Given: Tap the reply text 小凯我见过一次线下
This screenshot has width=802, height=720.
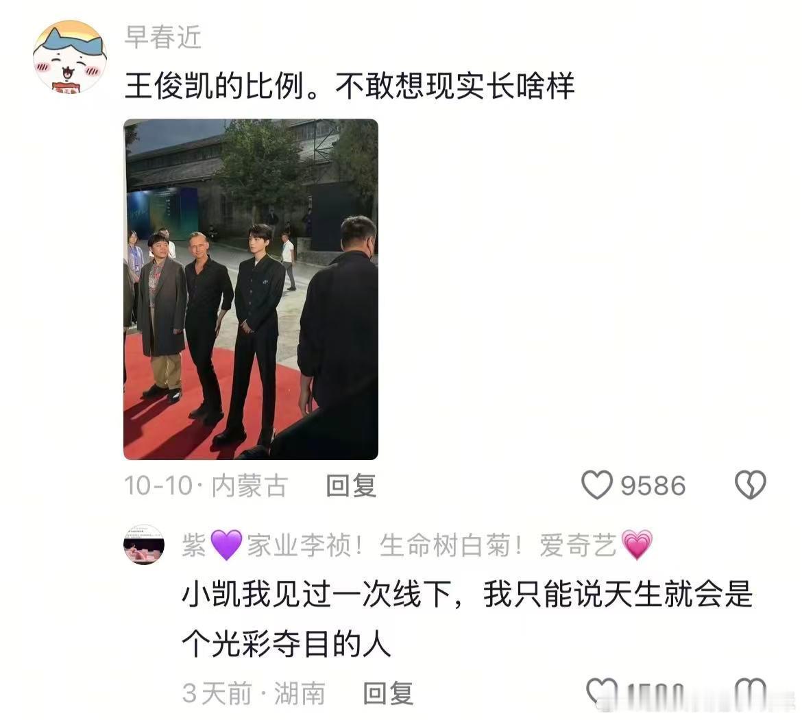Looking at the screenshot, I should 317,594.
